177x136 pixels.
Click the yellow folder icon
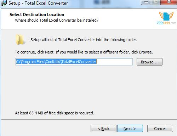[x=20, y=40]
